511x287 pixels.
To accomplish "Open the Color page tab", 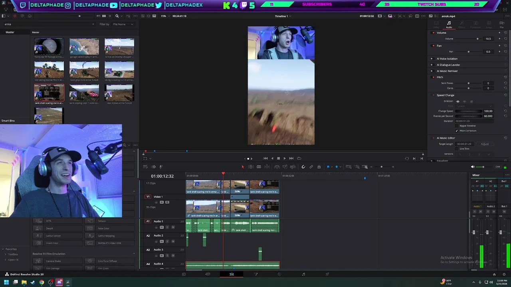I will (279, 274).
